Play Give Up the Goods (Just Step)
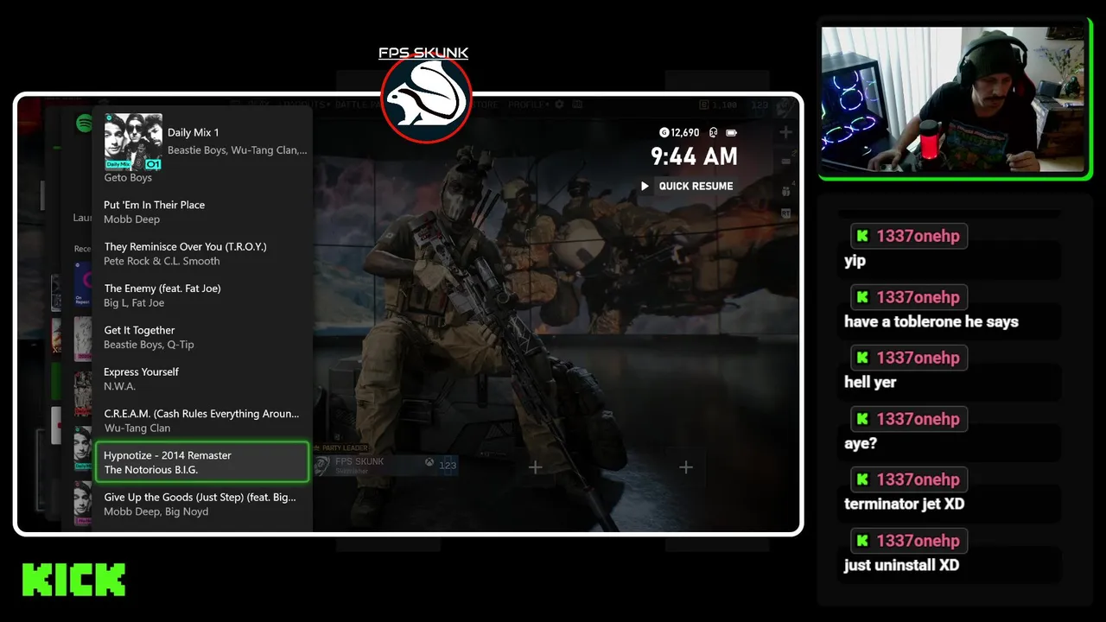The height and width of the screenshot is (622, 1106). (x=202, y=504)
